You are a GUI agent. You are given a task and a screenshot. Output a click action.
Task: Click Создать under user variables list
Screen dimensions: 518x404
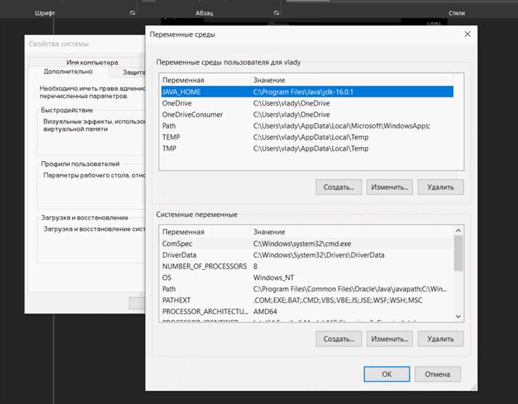click(338, 187)
